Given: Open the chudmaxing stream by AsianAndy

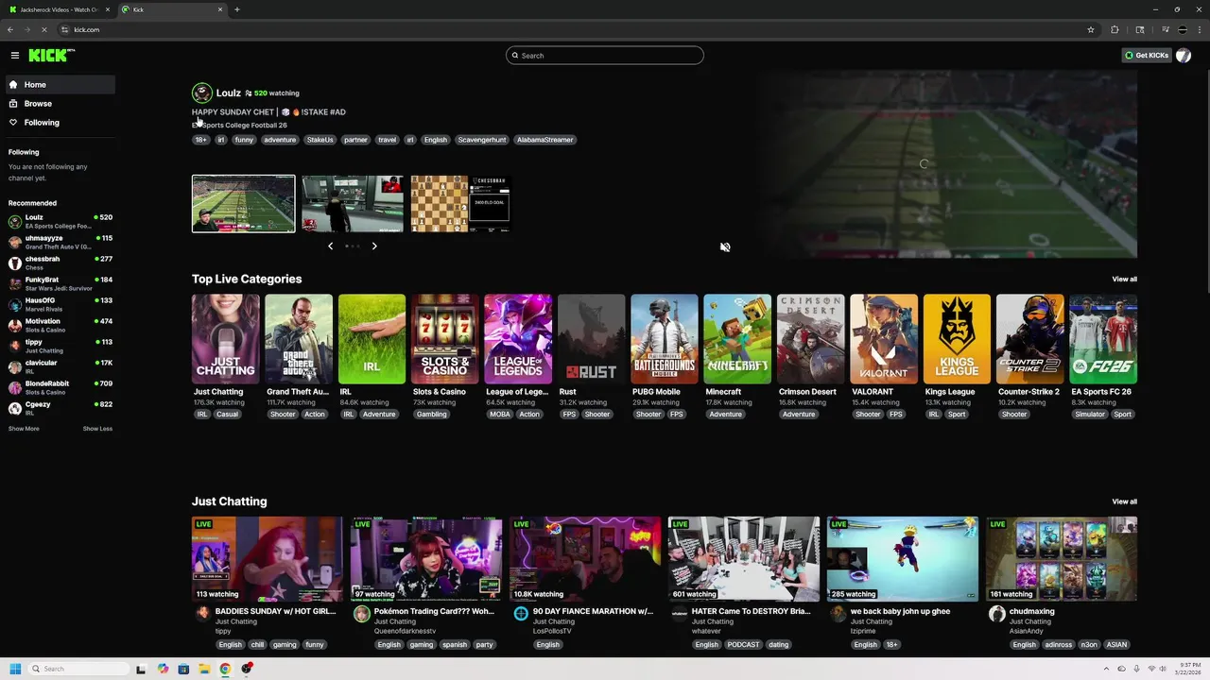Looking at the screenshot, I should tap(1062, 559).
